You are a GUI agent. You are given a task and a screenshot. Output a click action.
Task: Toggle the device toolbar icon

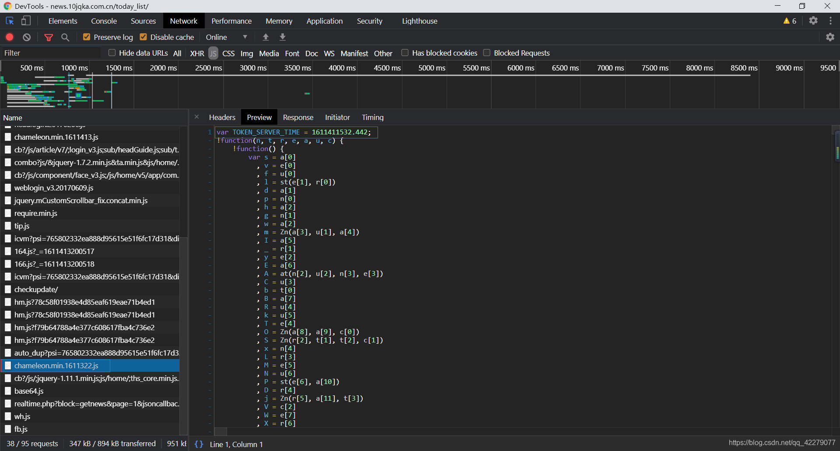pos(26,21)
